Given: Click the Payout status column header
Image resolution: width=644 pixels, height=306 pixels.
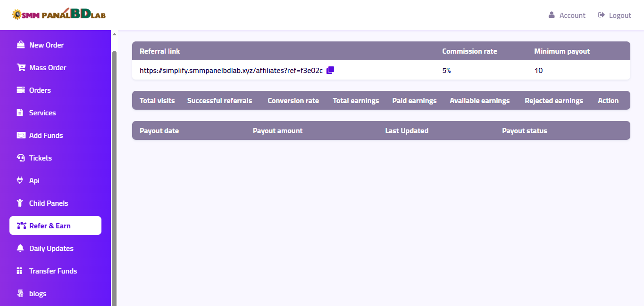Looking at the screenshot, I should tap(524, 131).
